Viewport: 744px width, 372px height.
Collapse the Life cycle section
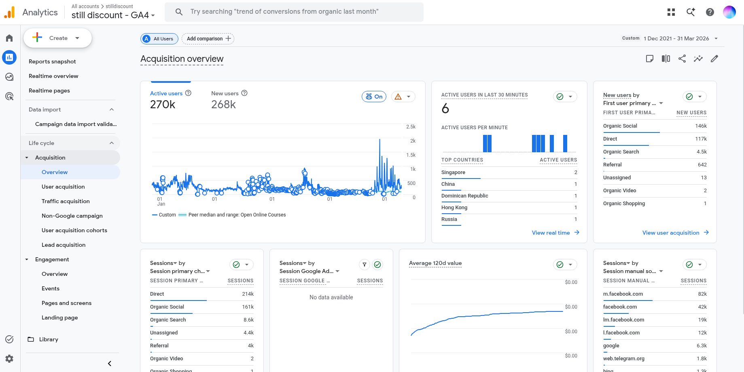click(112, 143)
